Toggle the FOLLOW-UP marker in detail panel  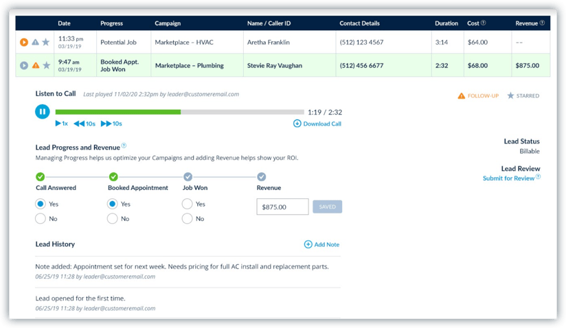pos(478,95)
